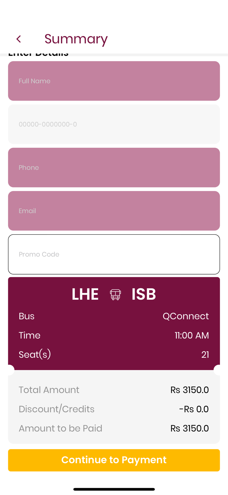This screenshot has width=228, height=495.
Task: Click the Phone input field
Action: tap(114, 167)
